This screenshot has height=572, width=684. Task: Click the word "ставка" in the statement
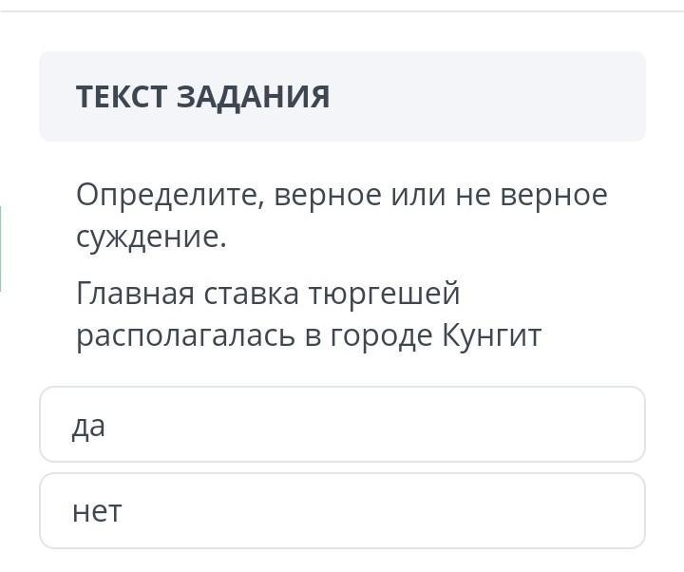[x=251, y=294]
